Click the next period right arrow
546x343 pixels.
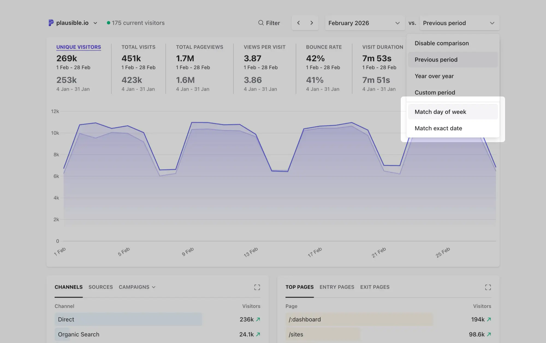pos(311,23)
